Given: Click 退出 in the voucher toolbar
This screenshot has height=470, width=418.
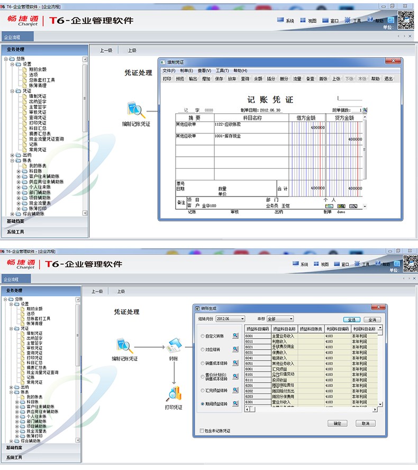Looking at the screenshot, I should pos(388,78).
